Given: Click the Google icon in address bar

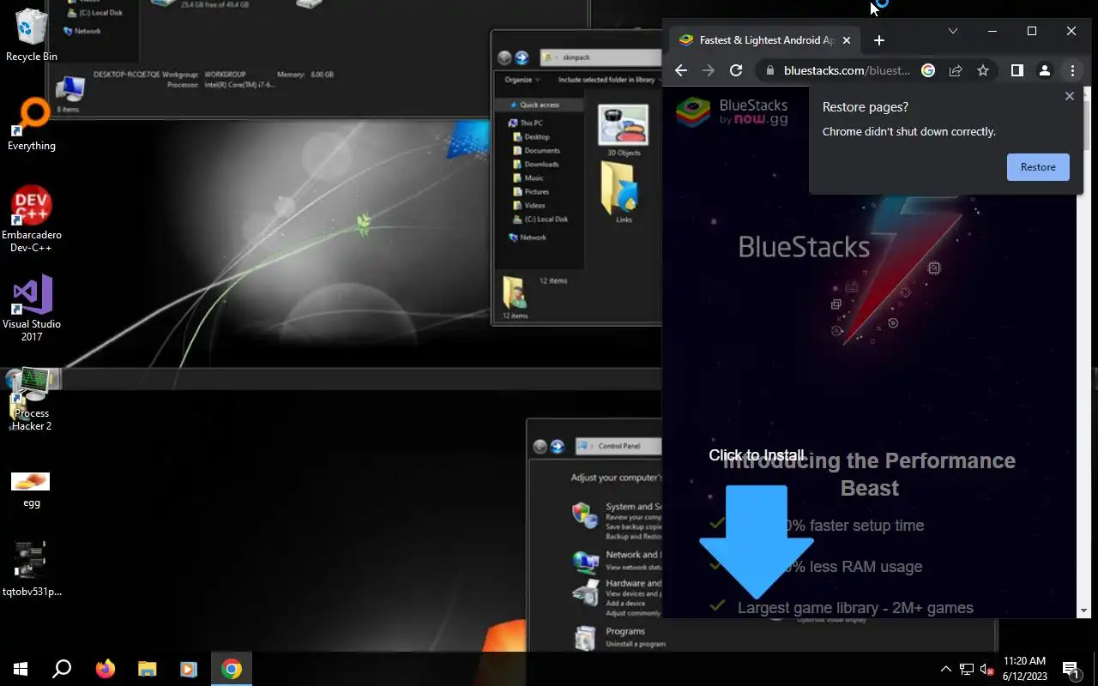Looking at the screenshot, I should [928, 71].
